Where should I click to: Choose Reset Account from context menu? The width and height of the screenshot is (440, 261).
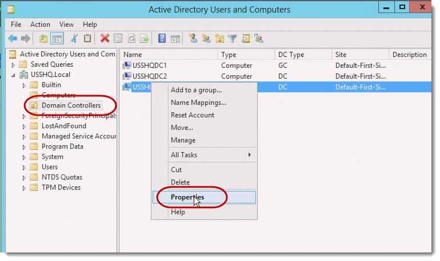point(204,115)
